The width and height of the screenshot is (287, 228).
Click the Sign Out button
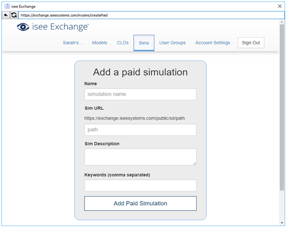251,43
